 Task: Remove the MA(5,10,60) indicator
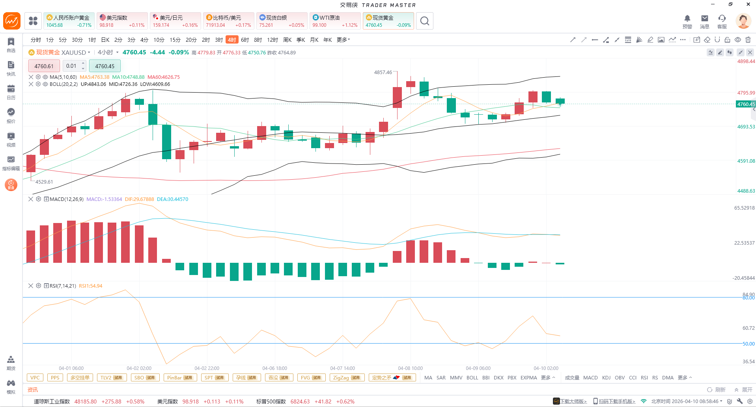31,77
